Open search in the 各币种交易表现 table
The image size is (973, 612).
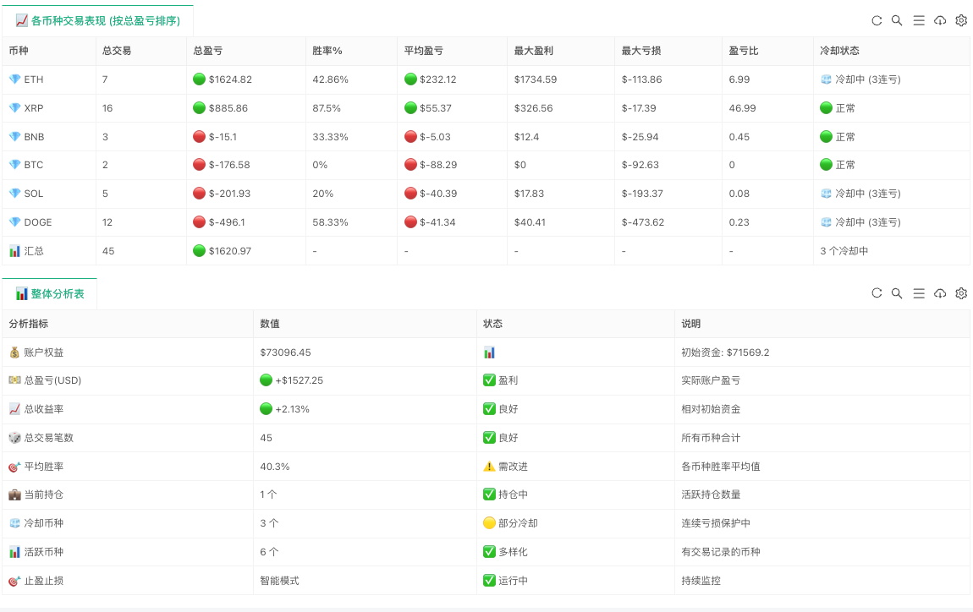897,20
